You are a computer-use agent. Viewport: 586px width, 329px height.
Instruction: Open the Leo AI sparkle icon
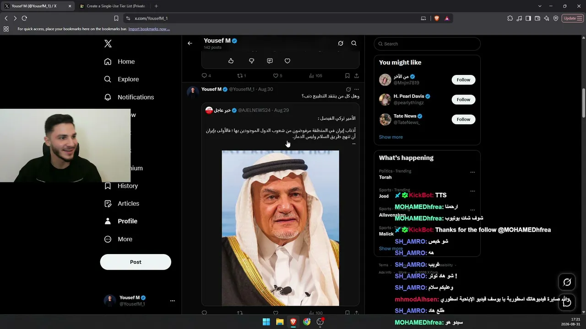pyautogui.click(x=547, y=18)
